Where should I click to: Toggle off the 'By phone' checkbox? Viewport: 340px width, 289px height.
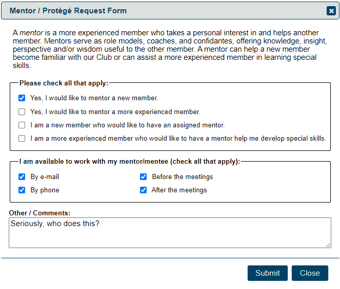[x=22, y=190]
